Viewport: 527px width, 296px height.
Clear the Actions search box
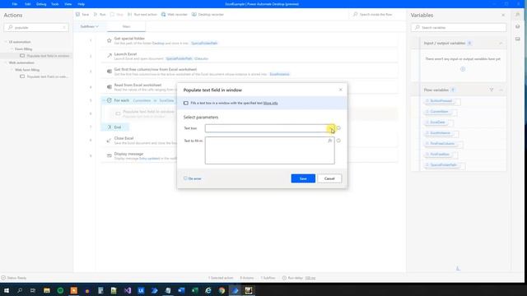[x=64, y=27]
